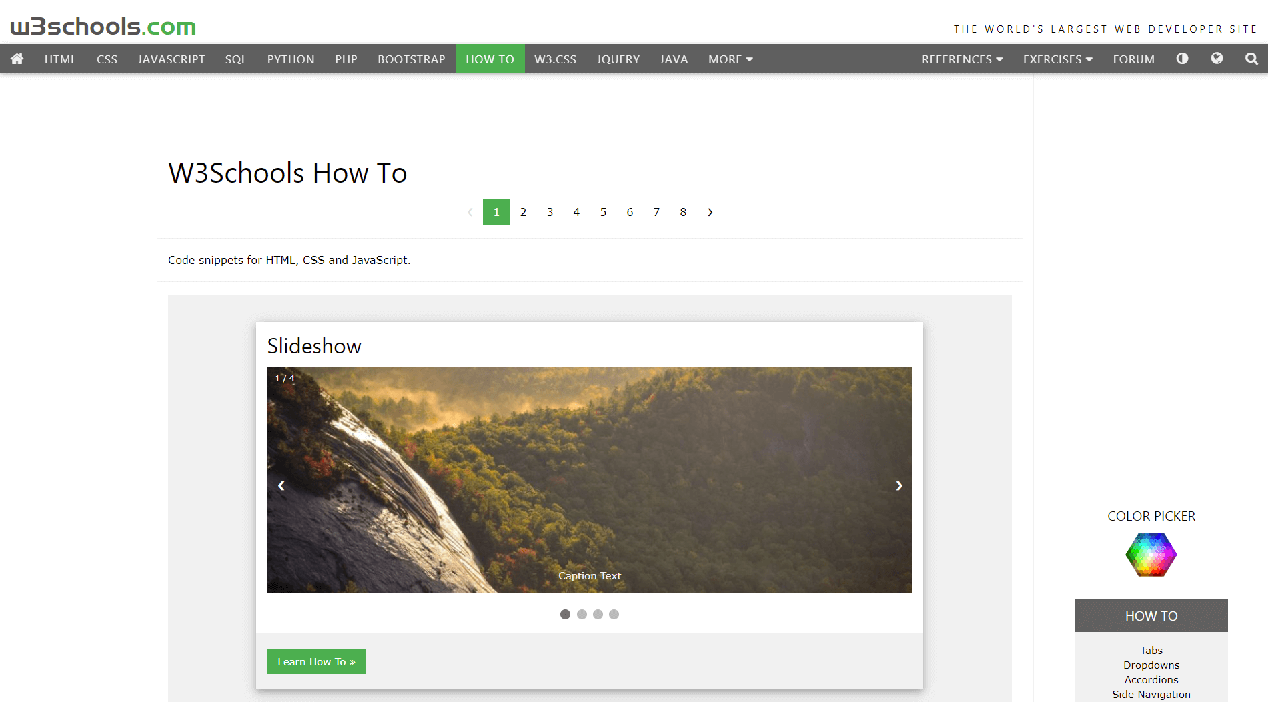The image size is (1268, 702).
Task: Expand the EXERCISES dropdown
Action: pyautogui.click(x=1057, y=59)
